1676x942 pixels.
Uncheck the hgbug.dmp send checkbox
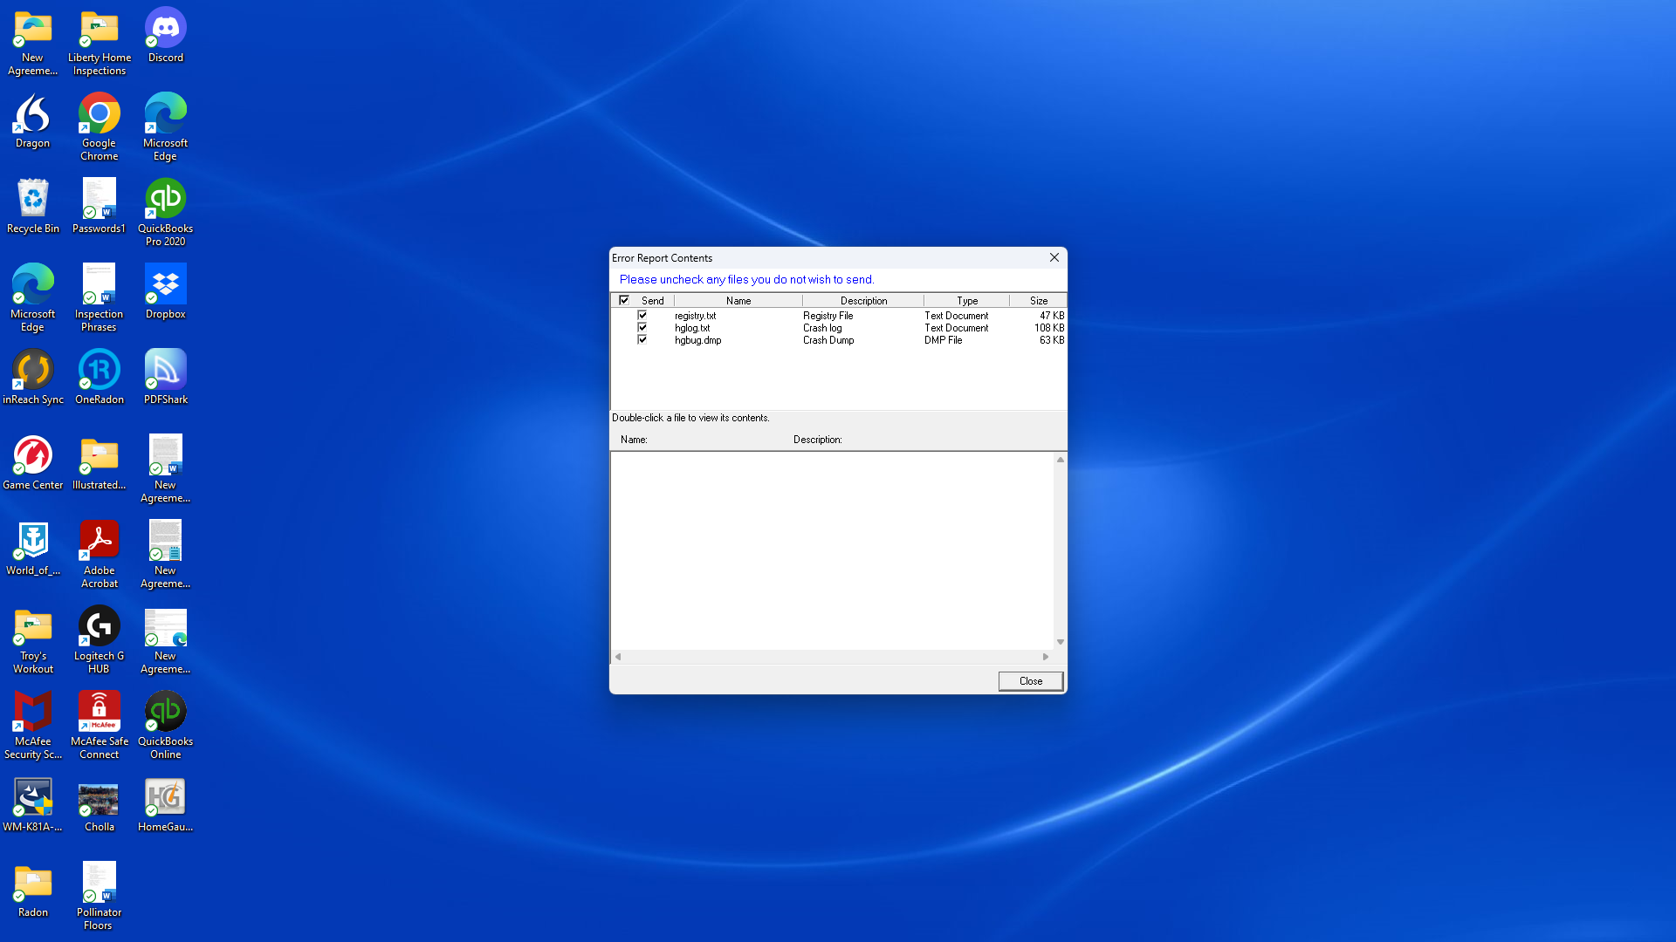642,340
